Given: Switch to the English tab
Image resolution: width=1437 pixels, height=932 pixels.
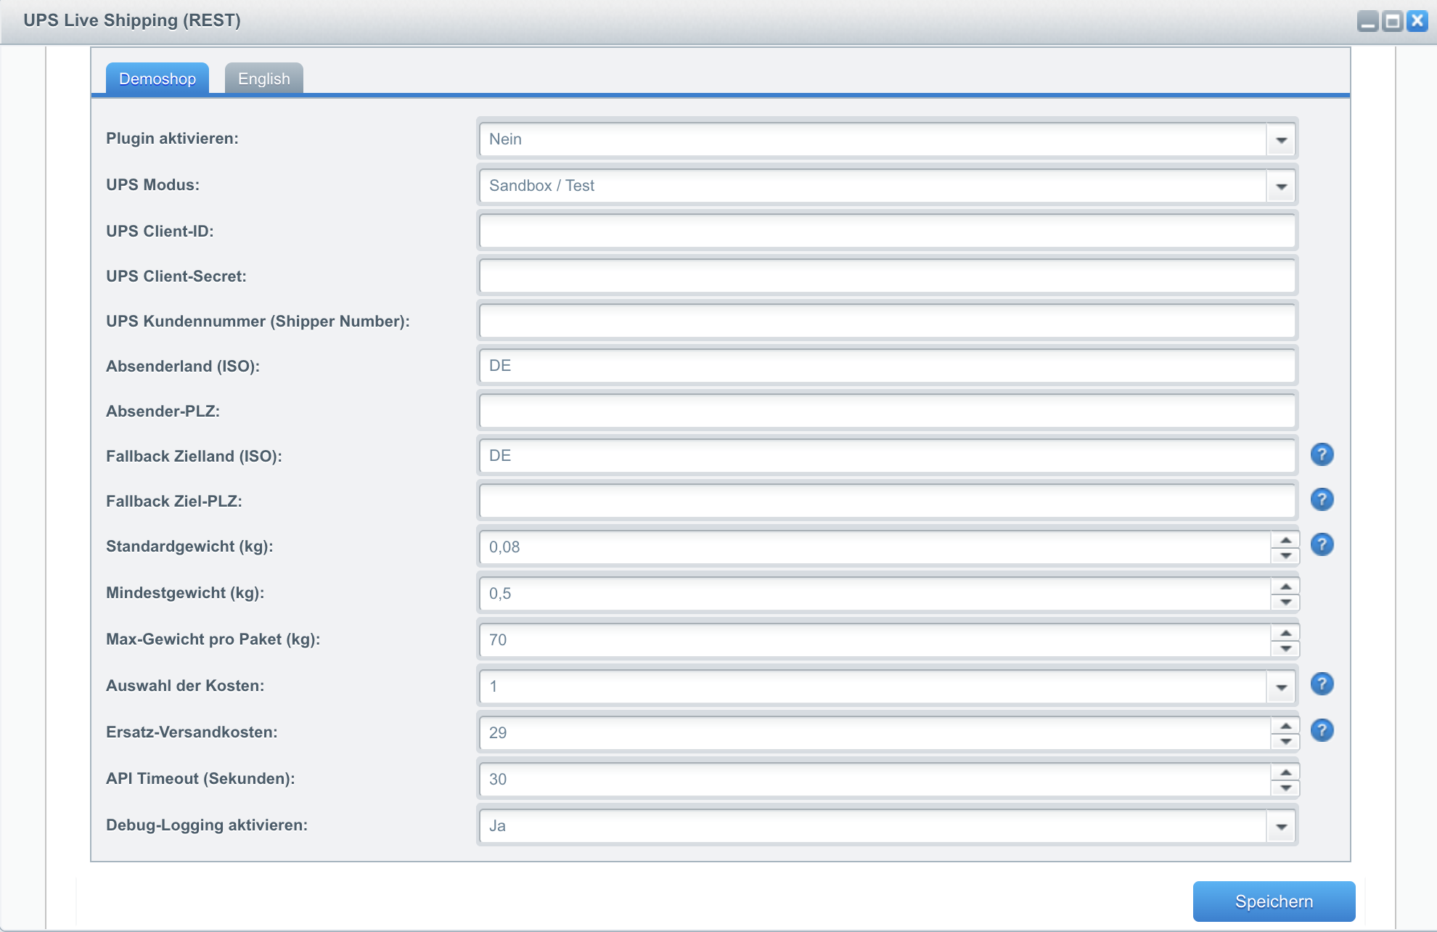Looking at the screenshot, I should point(263,78).
